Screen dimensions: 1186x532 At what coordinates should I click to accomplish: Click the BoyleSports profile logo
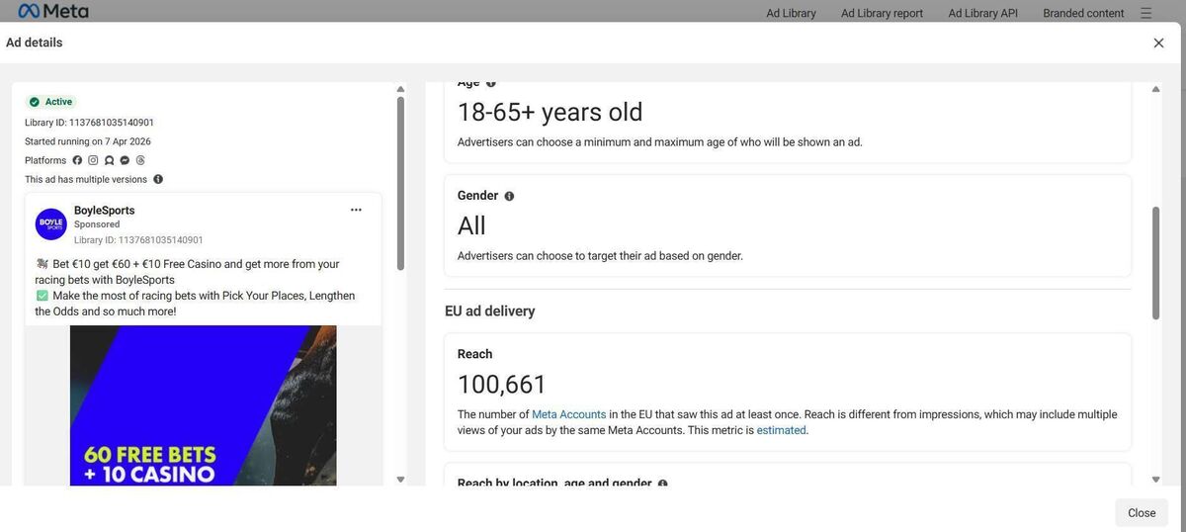pyautogui.click(x=50, y=224)
